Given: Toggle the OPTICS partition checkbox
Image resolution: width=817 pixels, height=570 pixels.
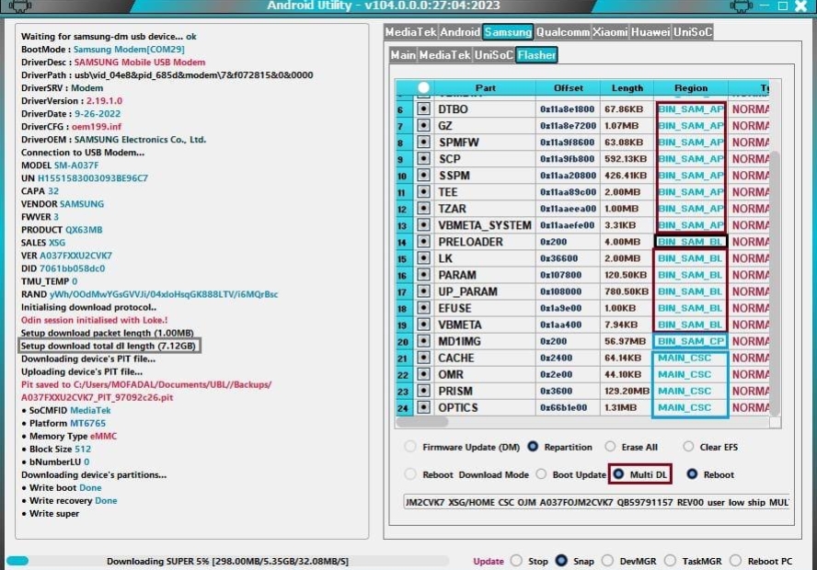Looking at the screenshot, I should point(423,407).
